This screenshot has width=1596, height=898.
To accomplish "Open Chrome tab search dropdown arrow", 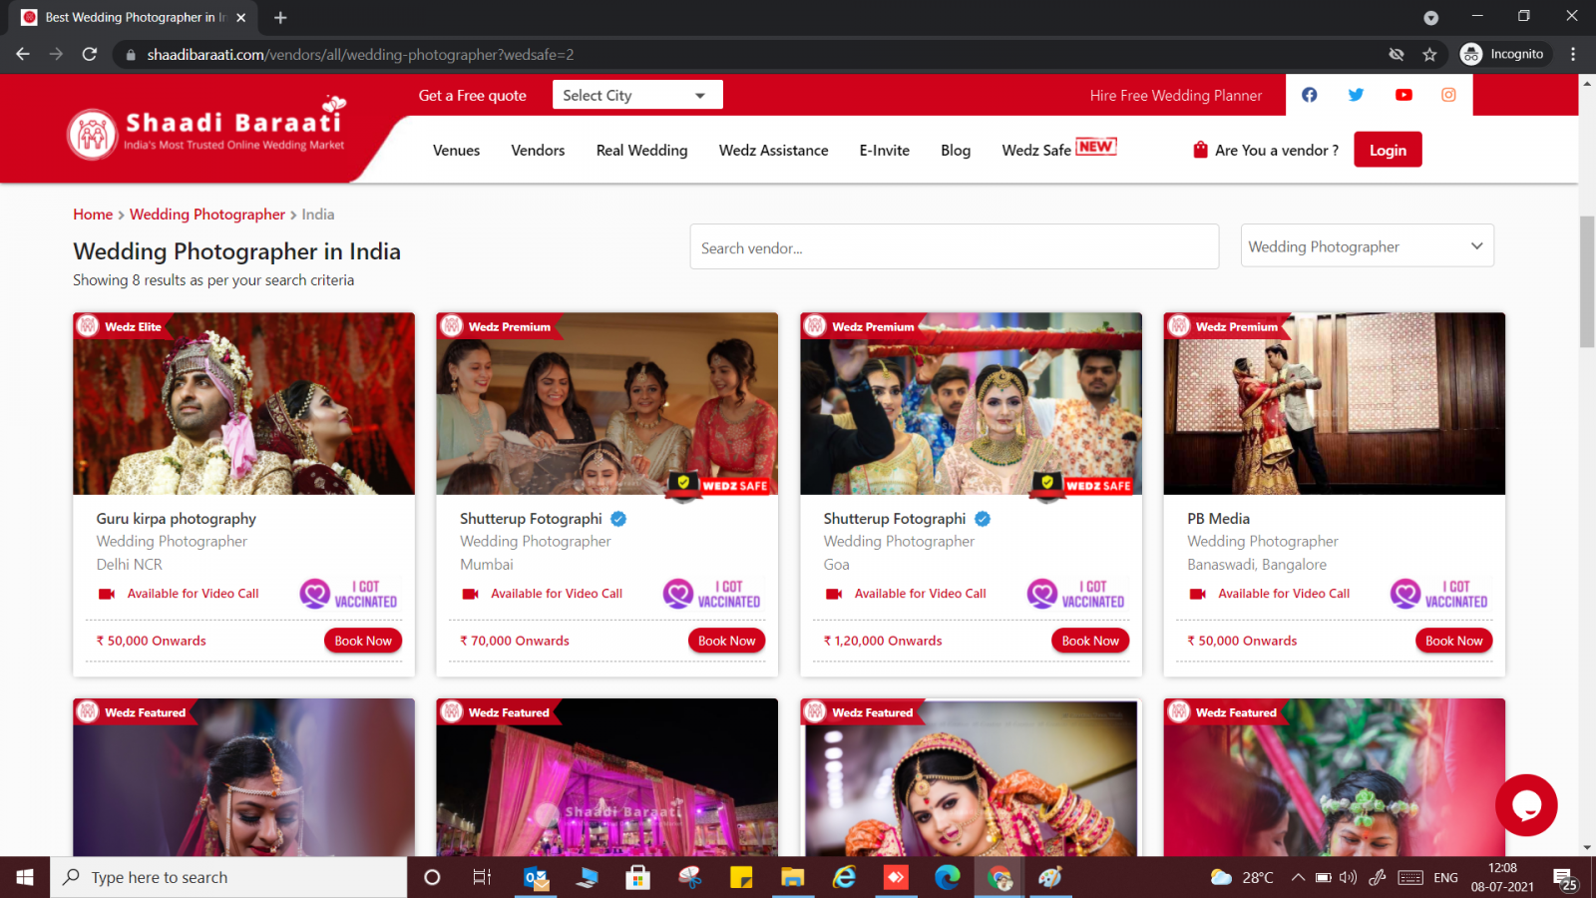I will (1430, 17).
